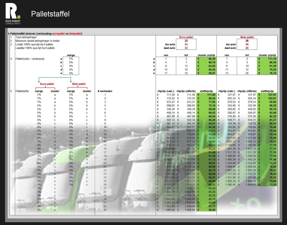Click the Ruud Robert Consultancy logo
Screen dimensions: 287x225
[13, 14]
